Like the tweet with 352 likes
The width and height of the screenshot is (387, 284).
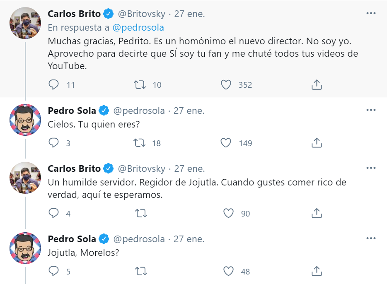click(226, 85)
